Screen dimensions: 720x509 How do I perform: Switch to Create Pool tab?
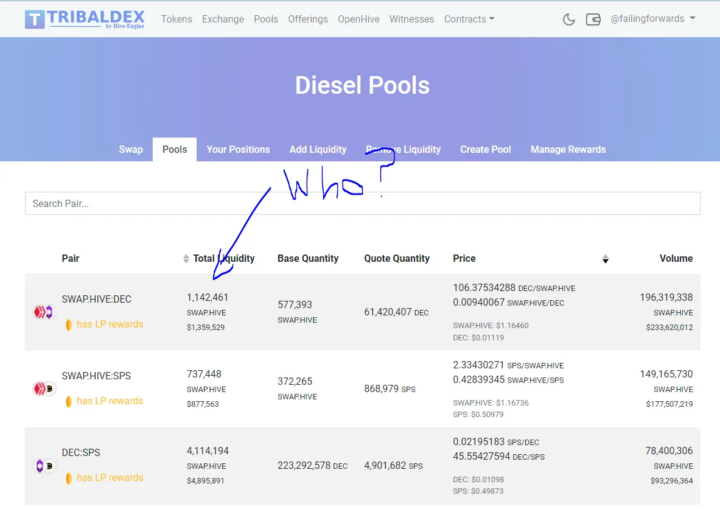[485, 149]
